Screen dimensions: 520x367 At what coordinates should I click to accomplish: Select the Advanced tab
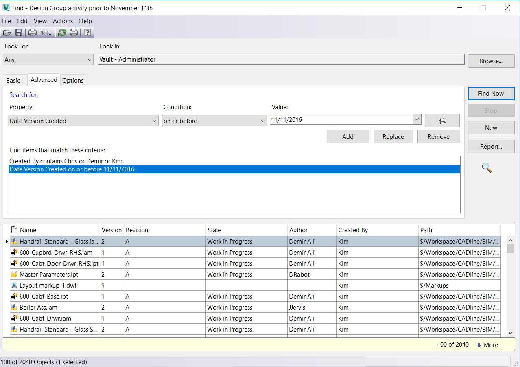44,79
